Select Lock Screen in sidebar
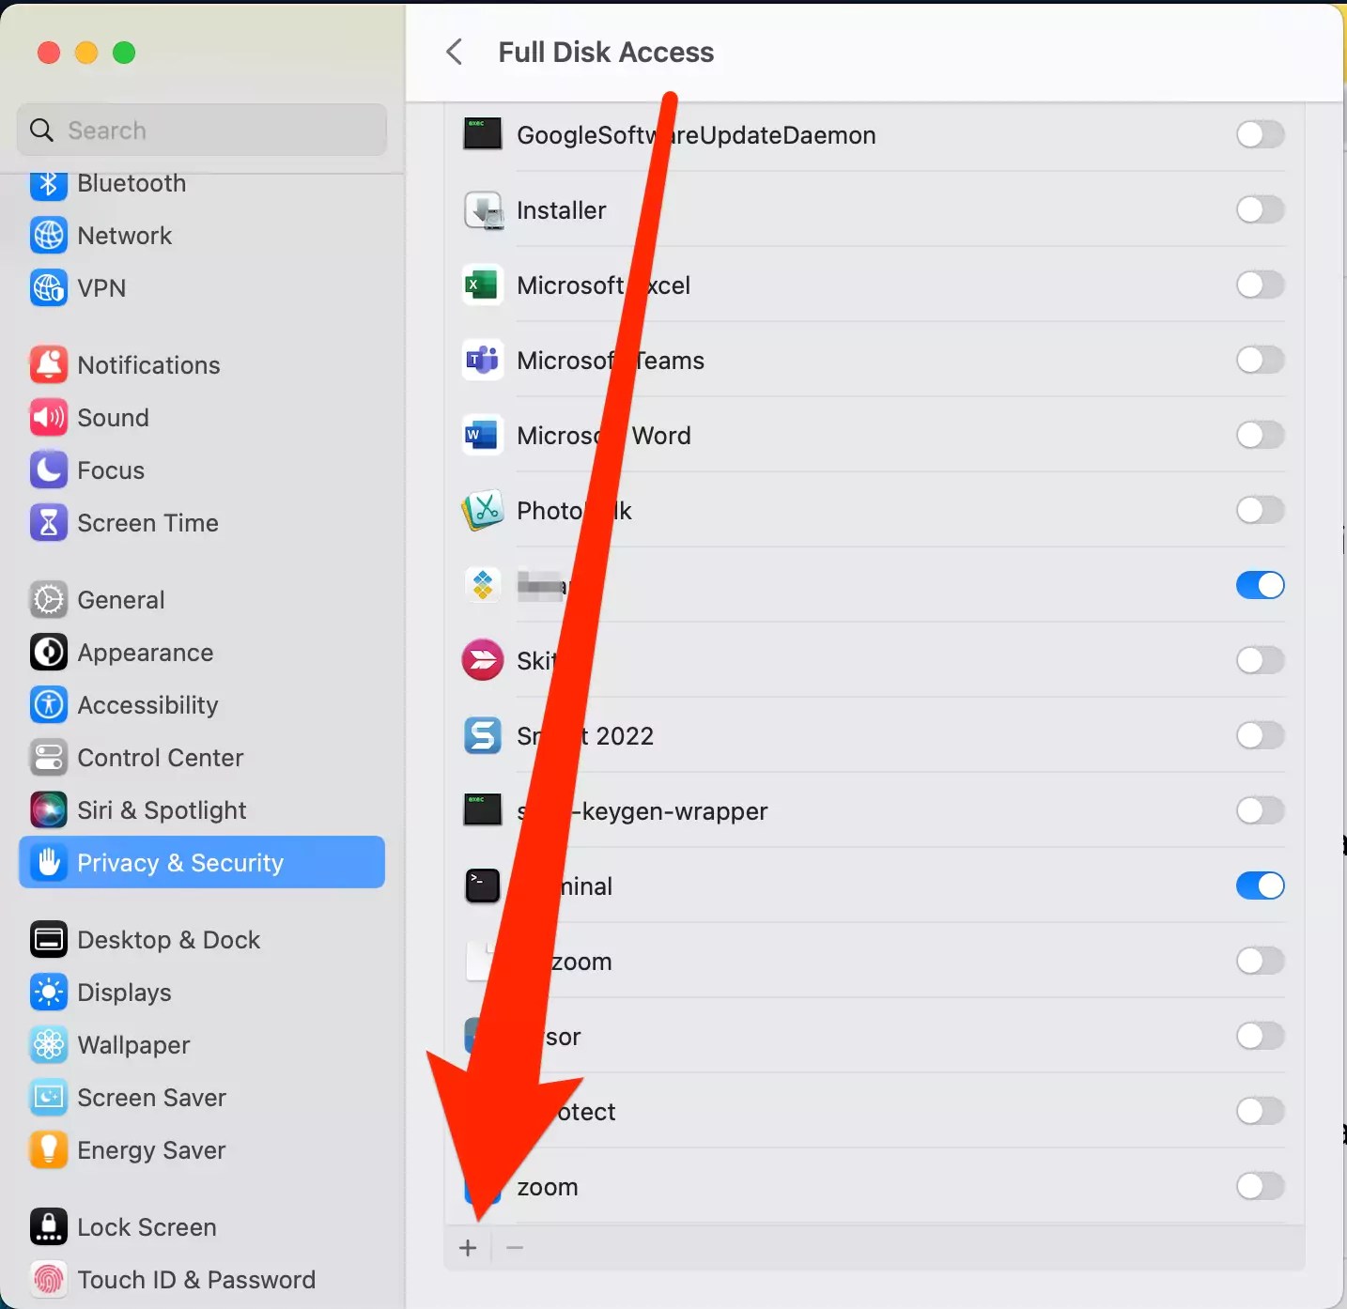This screenshot has width=1347, height=1309. pos(147,1226)
